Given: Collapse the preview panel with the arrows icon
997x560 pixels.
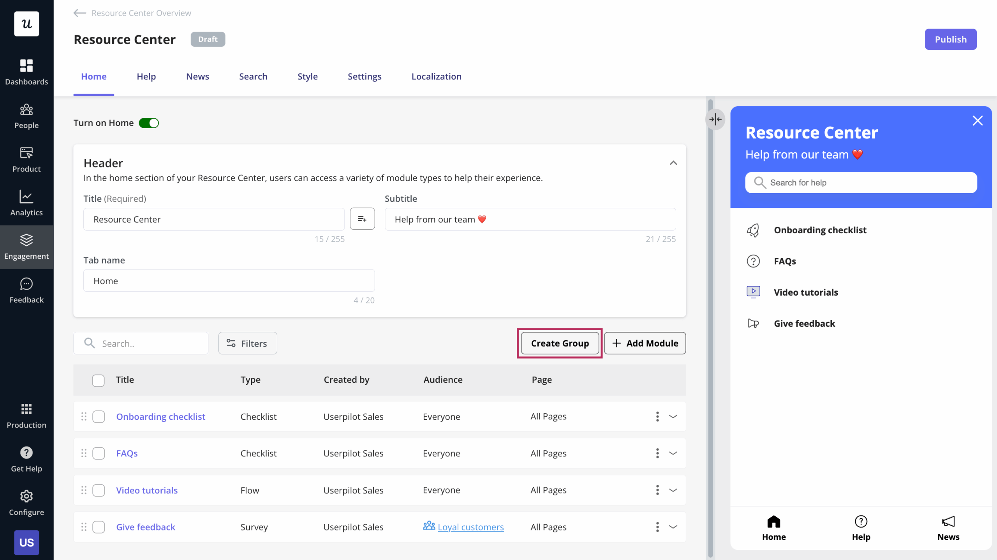Looking at the screenshot, I should pyautogui.click(x=715, y=119).
